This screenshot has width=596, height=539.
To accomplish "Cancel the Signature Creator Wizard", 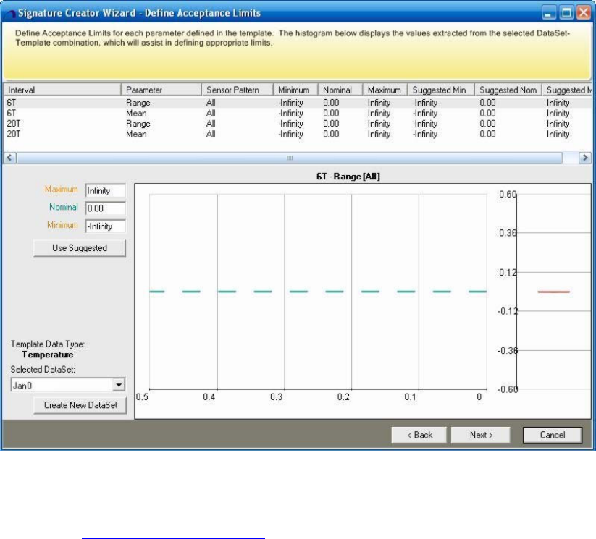I will tap(553, 435).
